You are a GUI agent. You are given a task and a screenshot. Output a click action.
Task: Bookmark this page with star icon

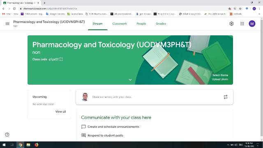click(x=240, y=9)
